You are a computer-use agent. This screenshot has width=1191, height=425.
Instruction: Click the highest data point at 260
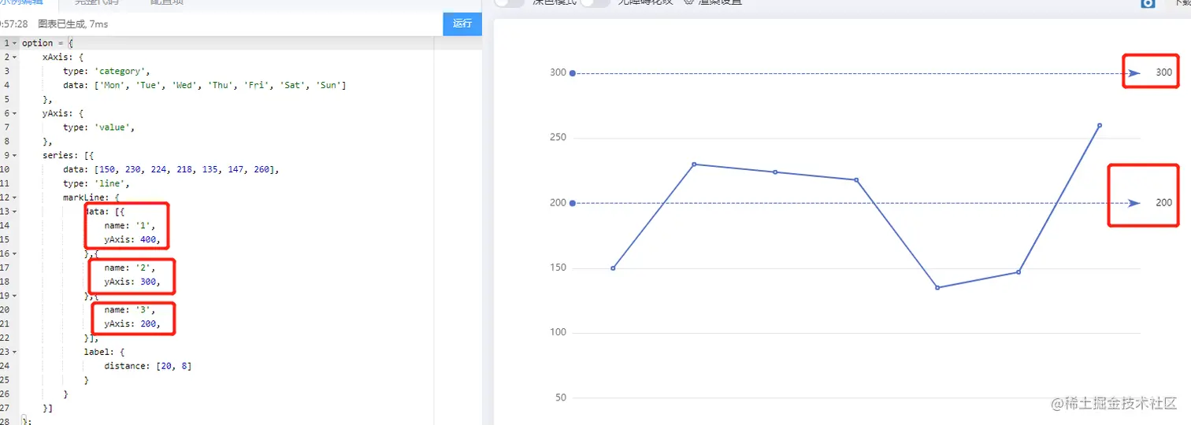click(1100, 125)
